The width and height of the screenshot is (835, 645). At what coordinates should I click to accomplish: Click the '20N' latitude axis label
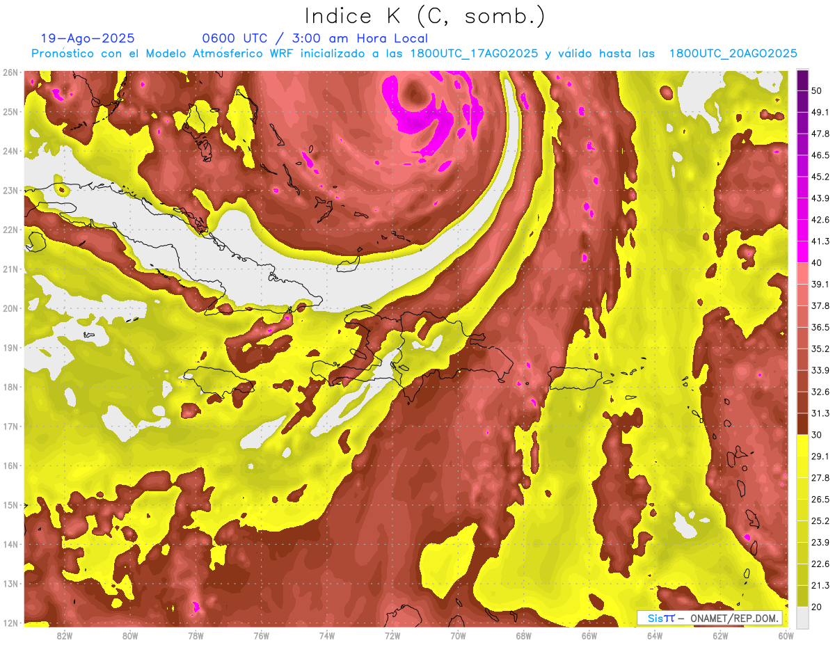coord(10,308)
